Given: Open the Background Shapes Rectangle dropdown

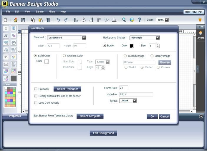Looking at the screenshot, I should [x=145, y=38].
